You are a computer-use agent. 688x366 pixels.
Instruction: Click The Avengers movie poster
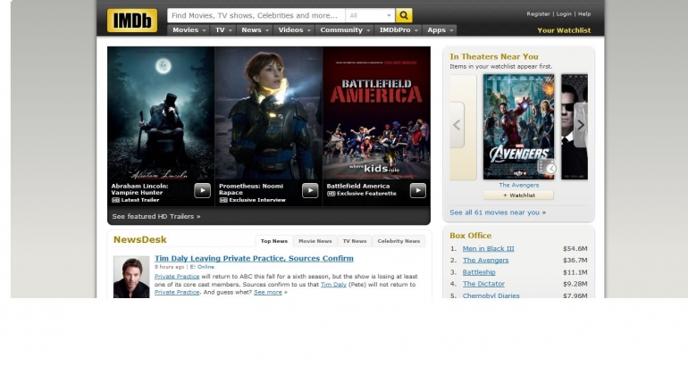pos(518,127)
